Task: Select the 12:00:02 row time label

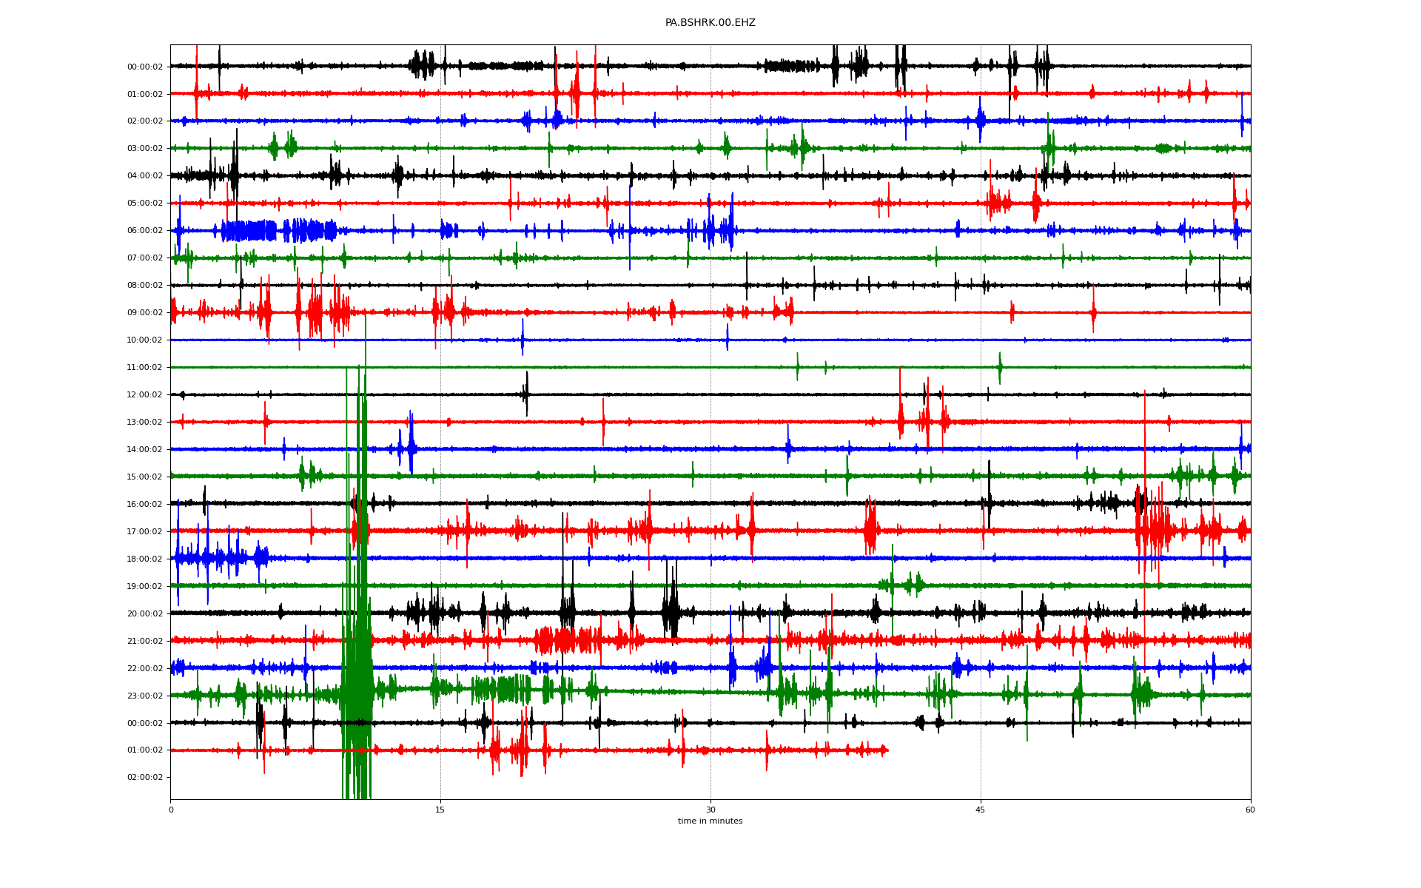Action: pyautogui.click(x=145, y=395)
